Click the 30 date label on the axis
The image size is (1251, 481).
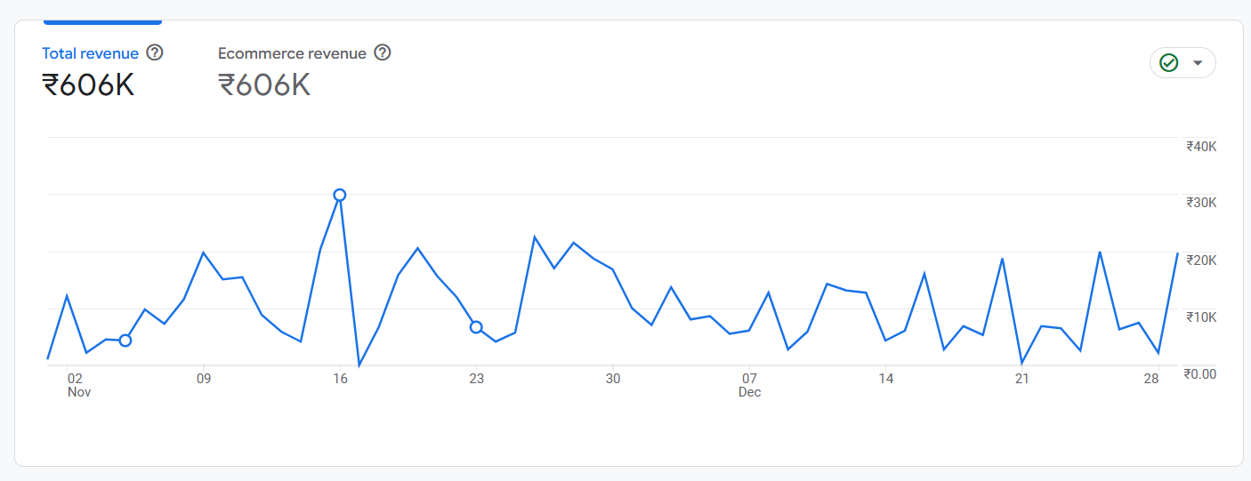click(613, 379)
